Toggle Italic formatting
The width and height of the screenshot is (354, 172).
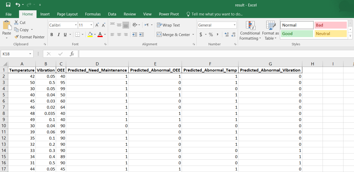click(58, 35)
